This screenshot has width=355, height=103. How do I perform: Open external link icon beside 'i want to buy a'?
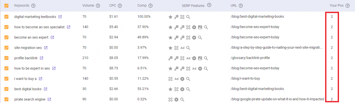pos(40,79)
